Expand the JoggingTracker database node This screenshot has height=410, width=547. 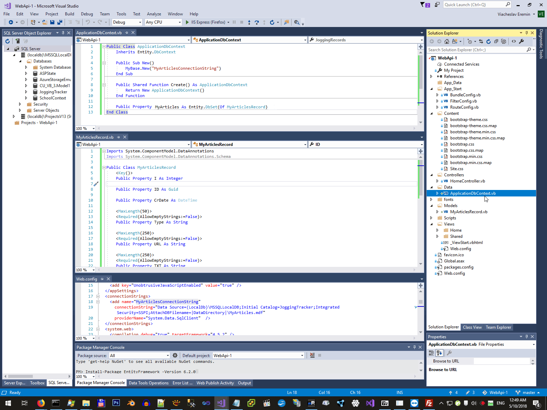[26, 92]
